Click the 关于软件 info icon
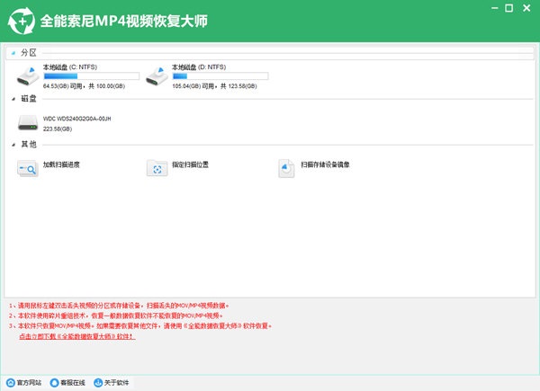This screenshot has width=540, height=391. click(98, 382)
